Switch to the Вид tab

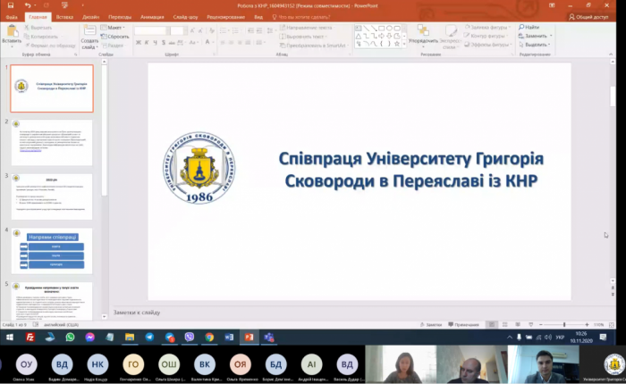[x=258, y=17]
